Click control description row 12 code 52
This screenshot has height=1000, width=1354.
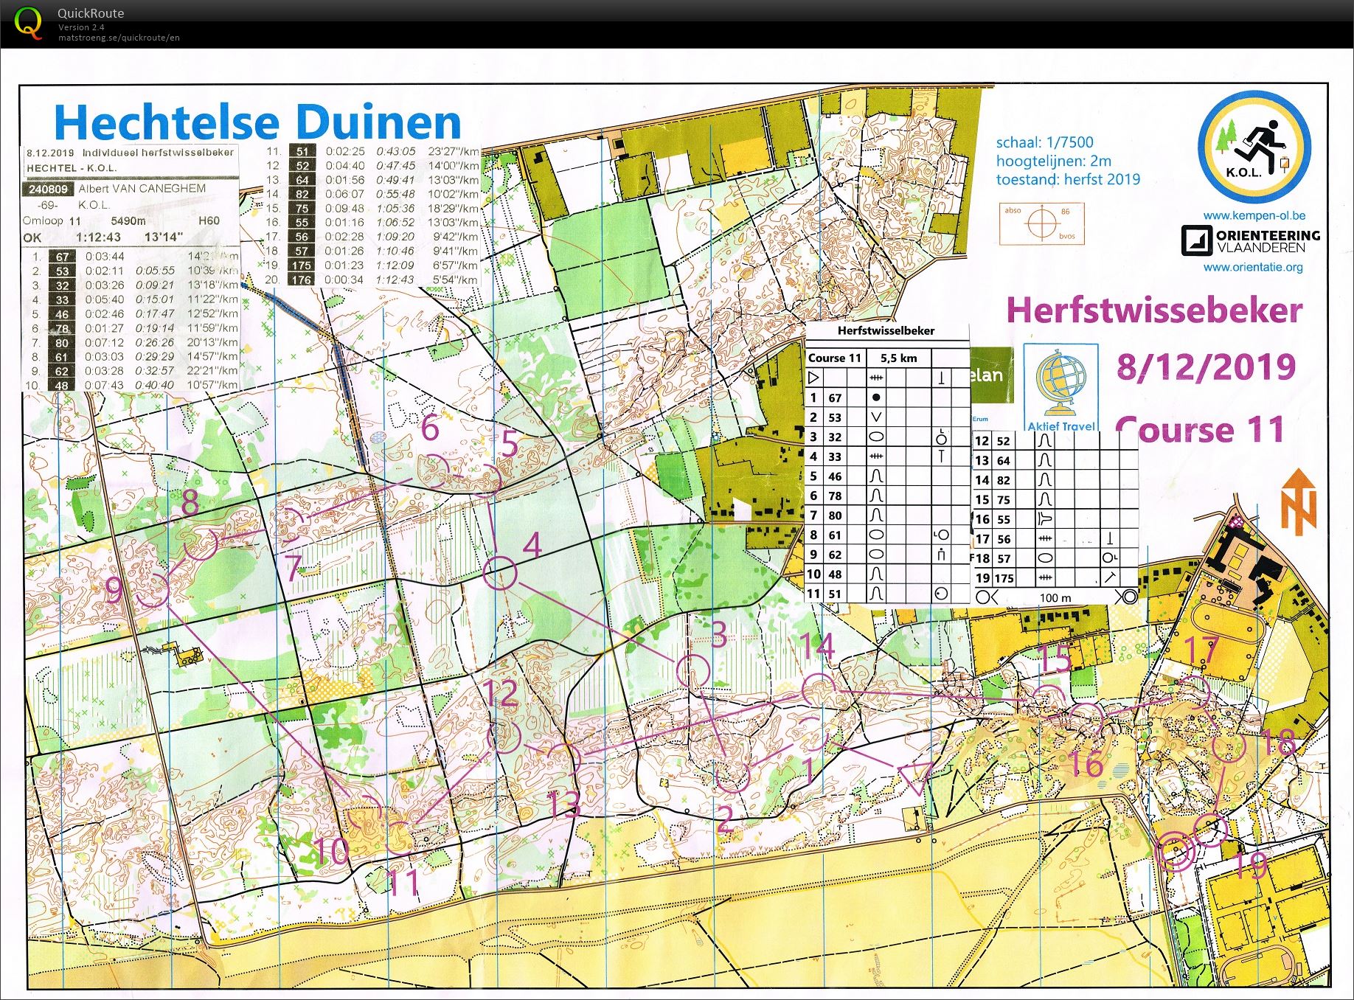point(1004,441)
